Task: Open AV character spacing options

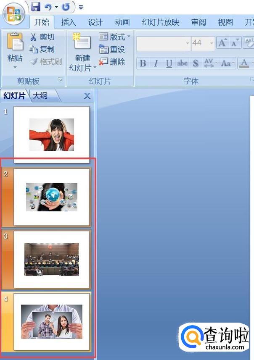Action: [210, 63]
